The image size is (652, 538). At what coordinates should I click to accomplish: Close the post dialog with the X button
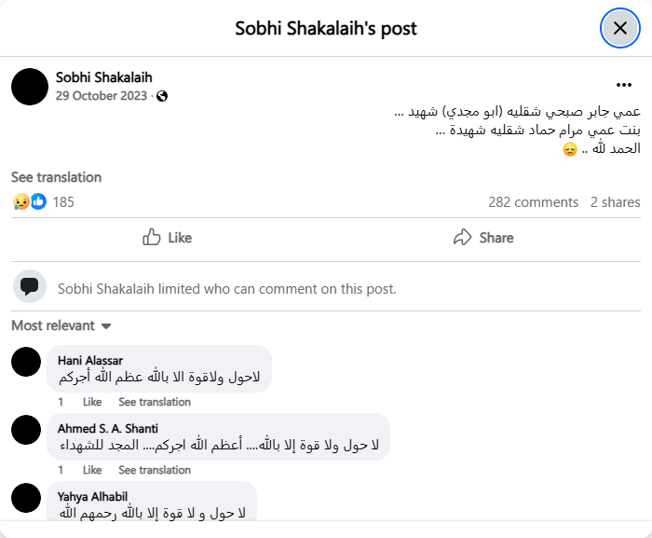tap(619, 28)
